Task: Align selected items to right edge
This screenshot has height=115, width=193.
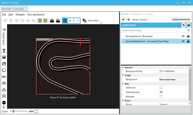Action: point(16,20)
